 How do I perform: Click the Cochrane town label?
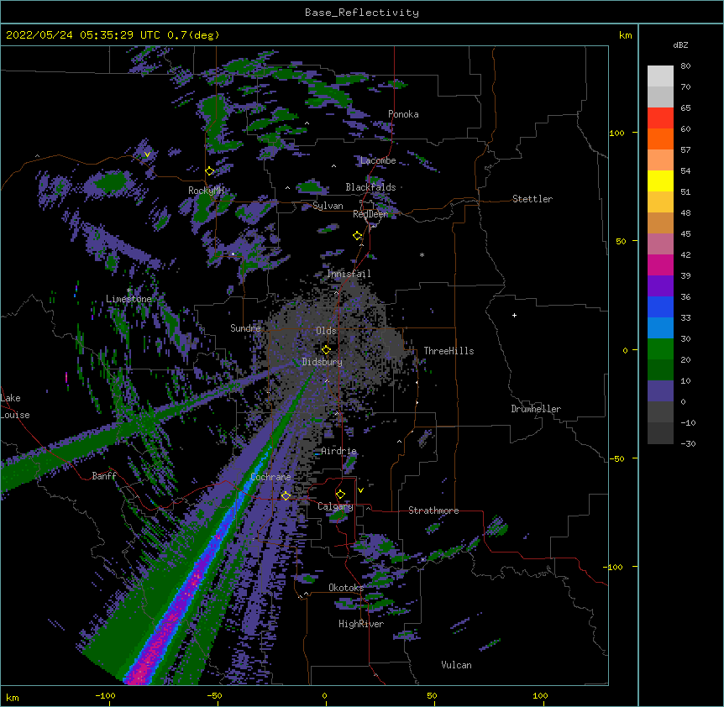270,477
